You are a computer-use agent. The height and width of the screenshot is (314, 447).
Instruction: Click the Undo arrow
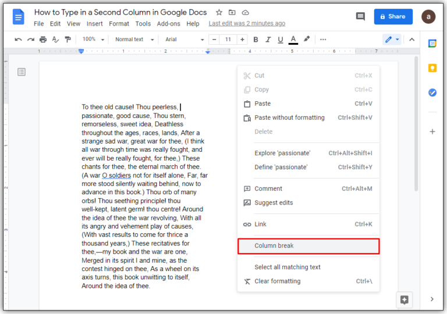(x=18, y=40)
